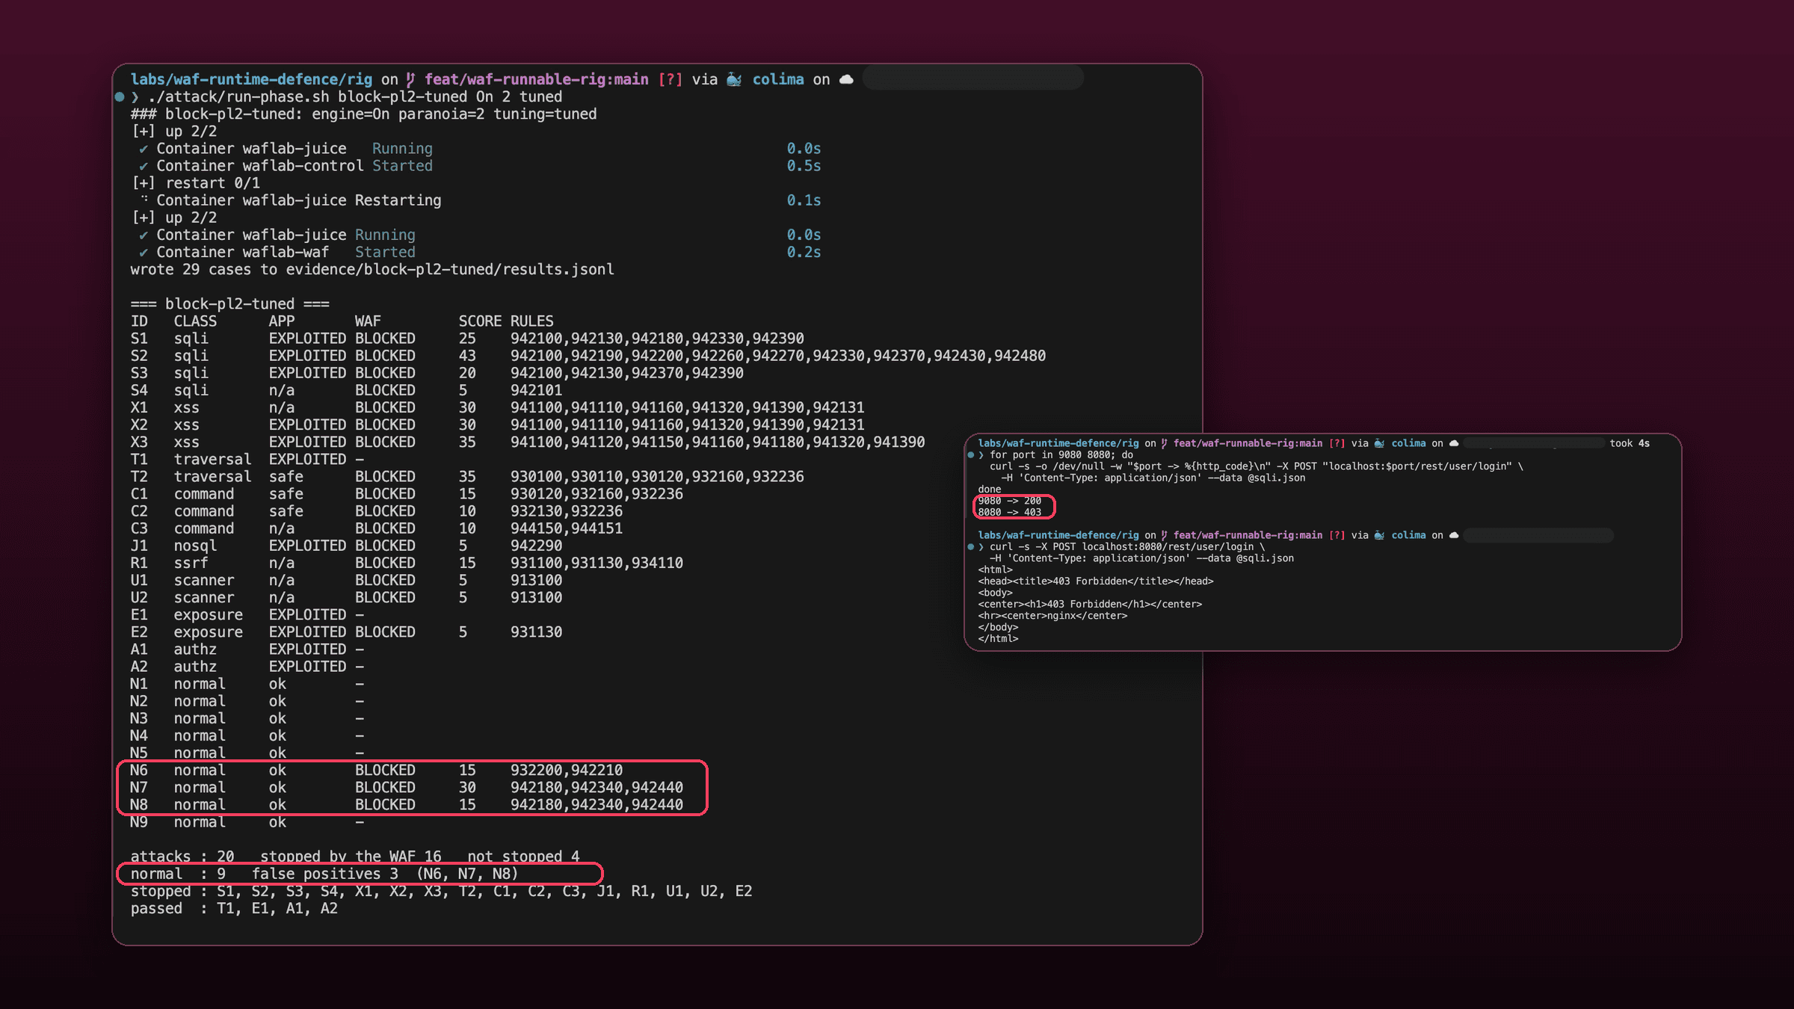The height and width of the screenshot is (1009, 1794).
Task: Click the checkmark beside 'Container waflab-waf Started'
Action: tap(143, 253)
